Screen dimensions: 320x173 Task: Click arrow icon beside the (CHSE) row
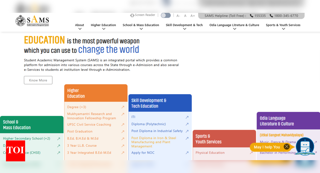coord(59,153)
